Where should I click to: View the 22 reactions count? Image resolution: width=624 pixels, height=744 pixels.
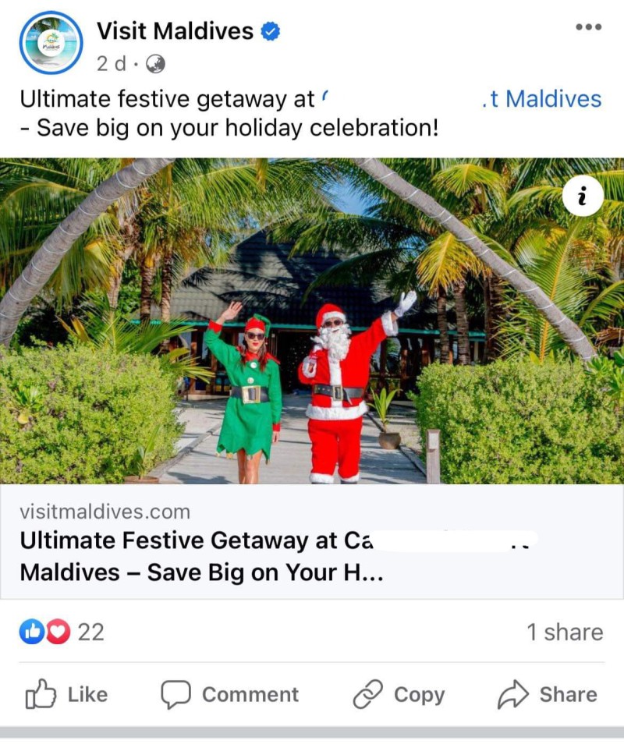90,632
